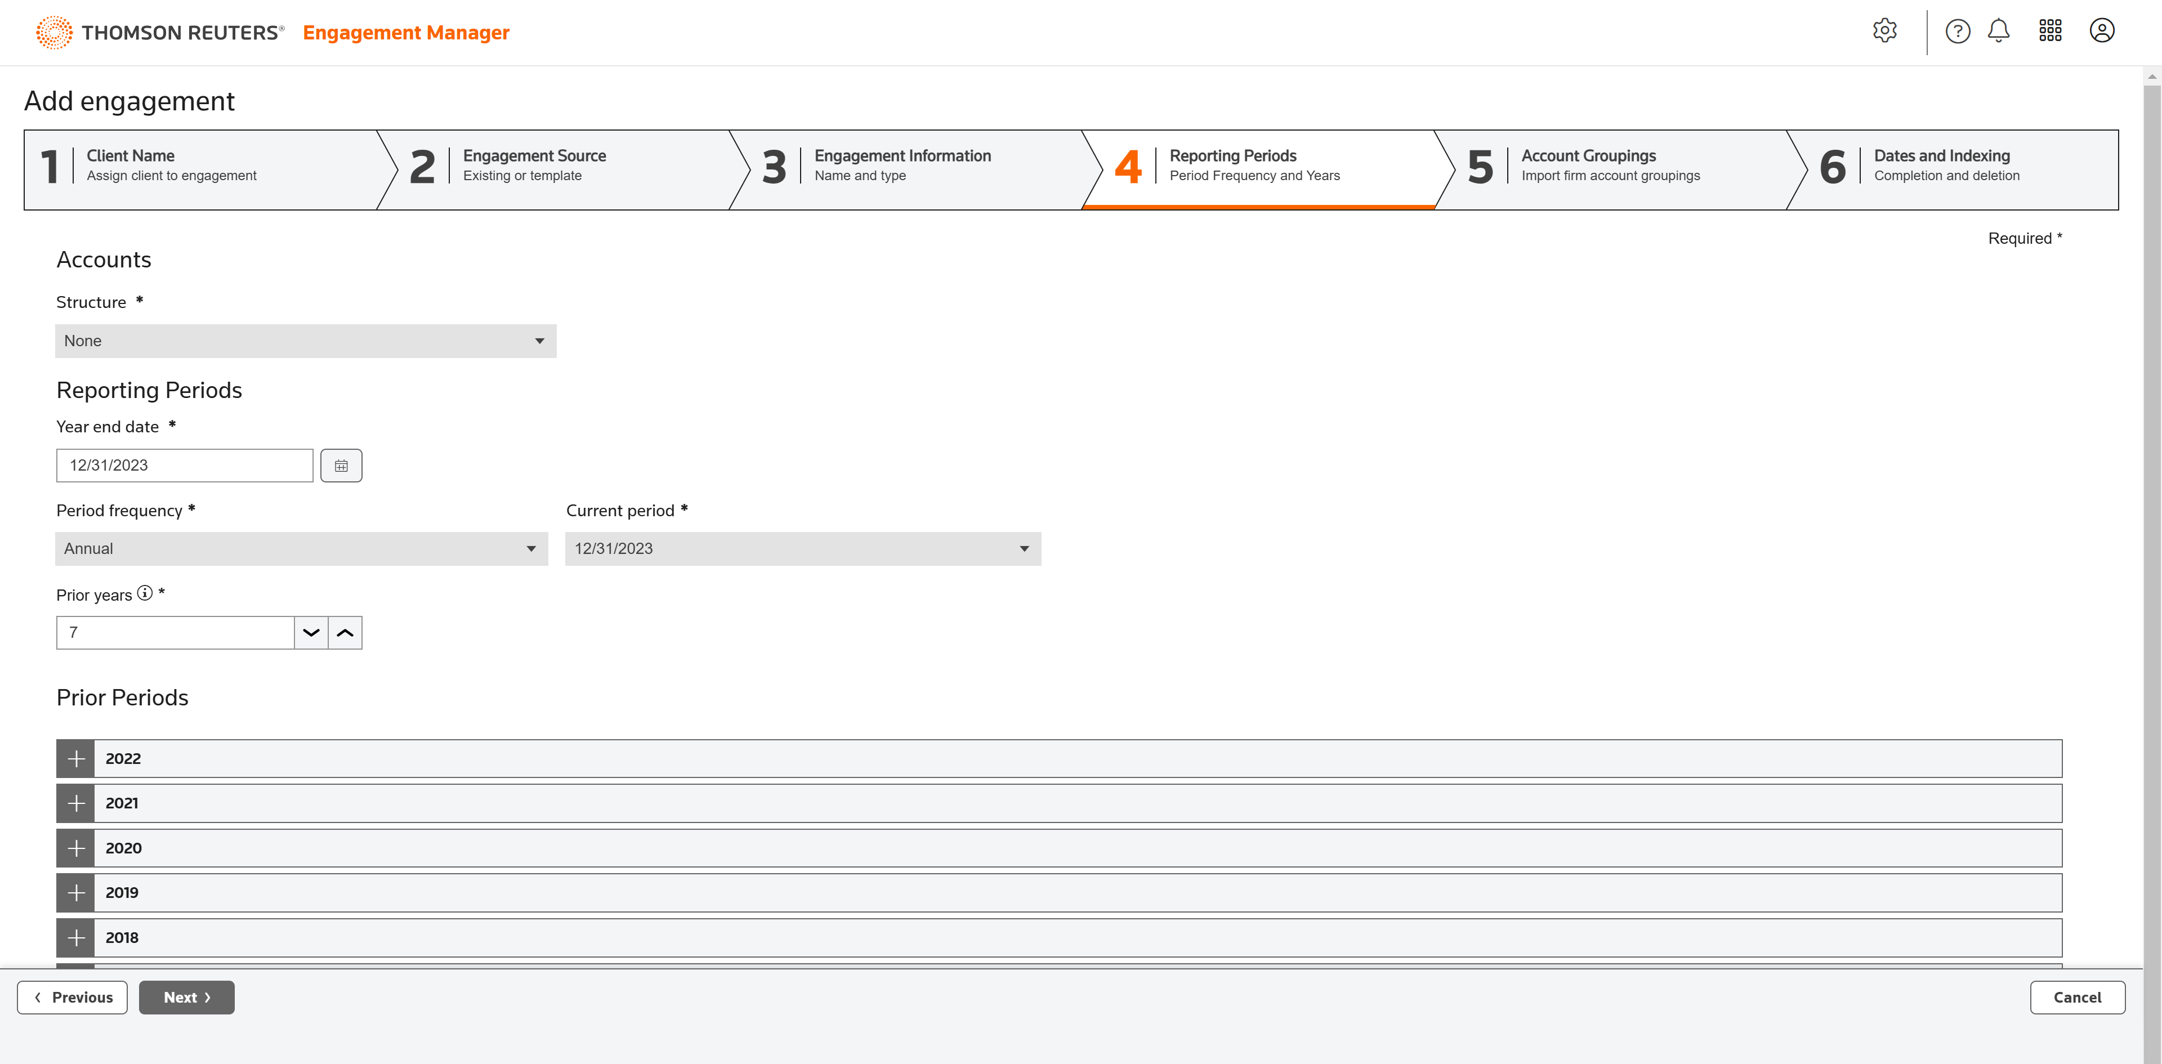
Task: Open the user profile icon
Action: point(2102,31)
